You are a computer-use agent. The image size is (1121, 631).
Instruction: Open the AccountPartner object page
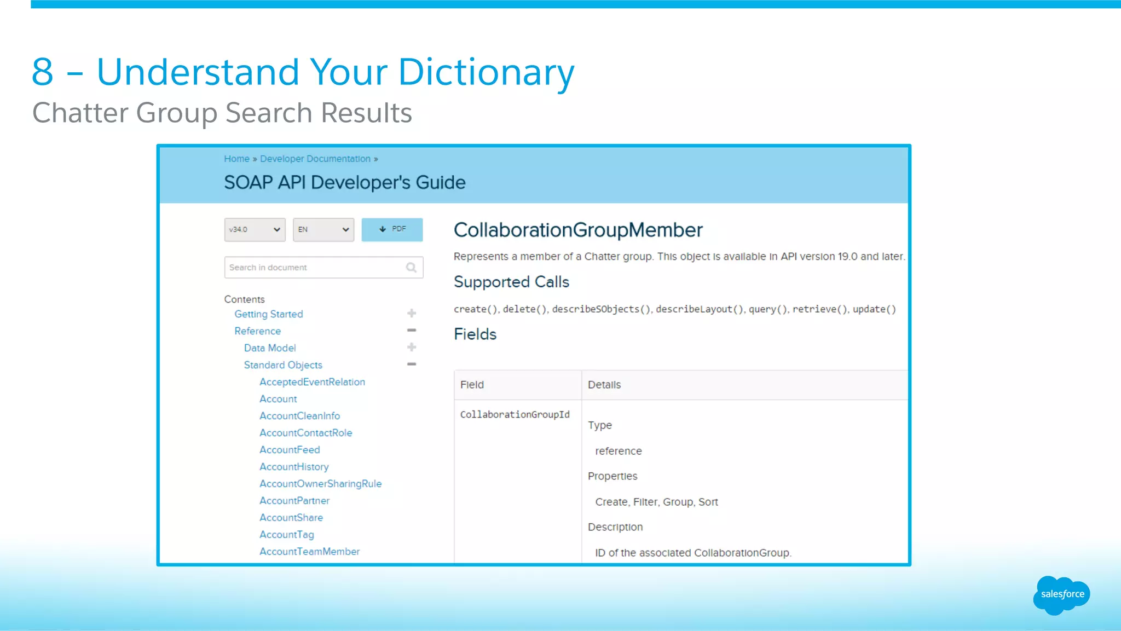coord(294,501)
